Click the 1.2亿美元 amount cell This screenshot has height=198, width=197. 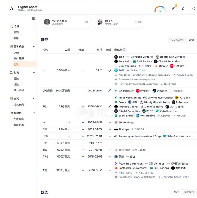64,129
